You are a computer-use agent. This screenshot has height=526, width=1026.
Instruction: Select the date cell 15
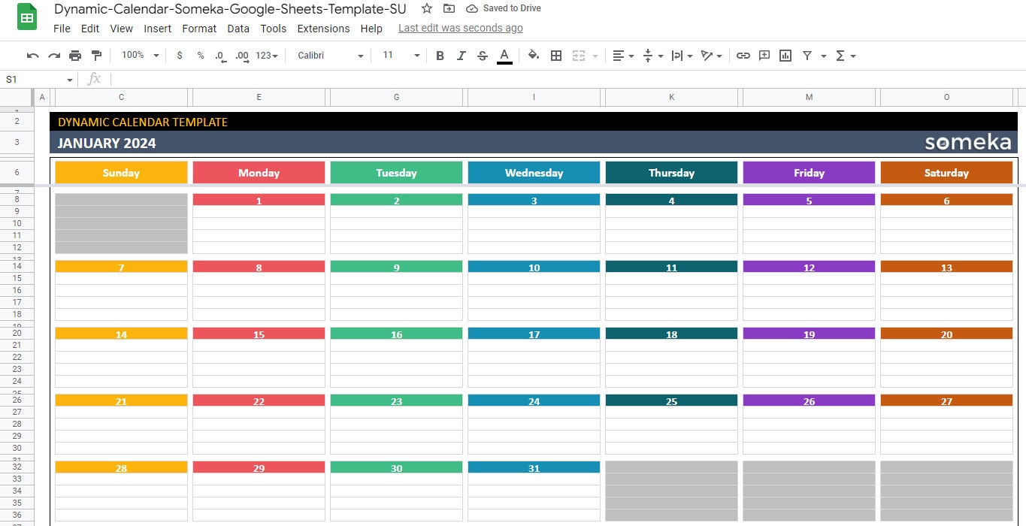click(259, 334)
